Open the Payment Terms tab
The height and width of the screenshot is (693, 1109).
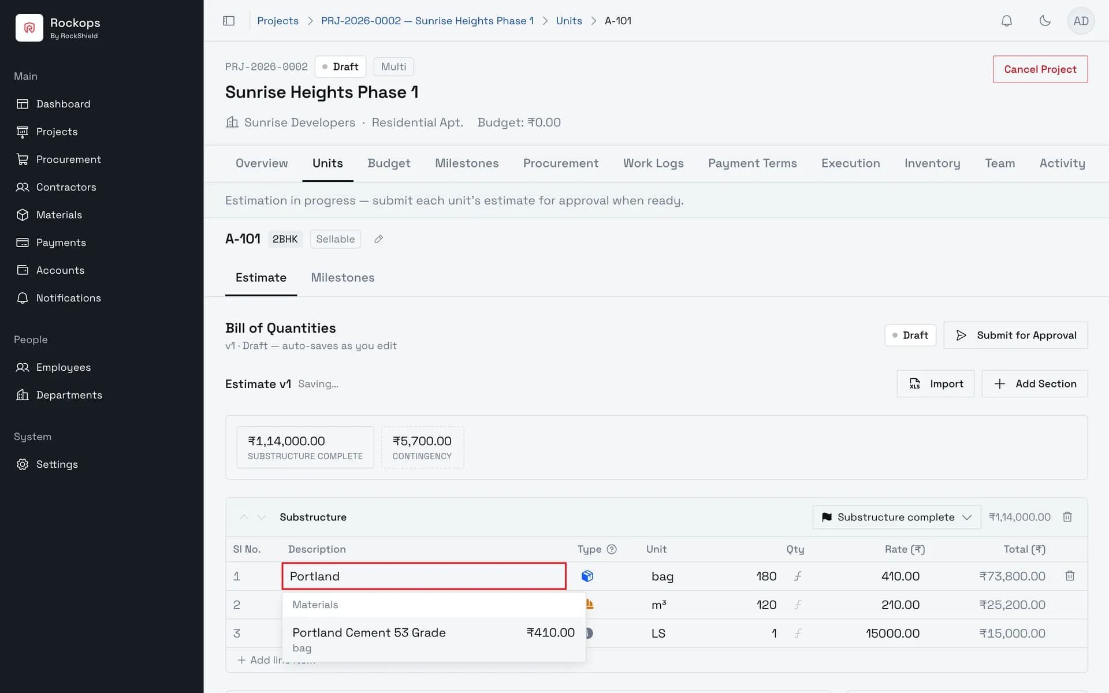pyautogui.click(x=752, y=163)
